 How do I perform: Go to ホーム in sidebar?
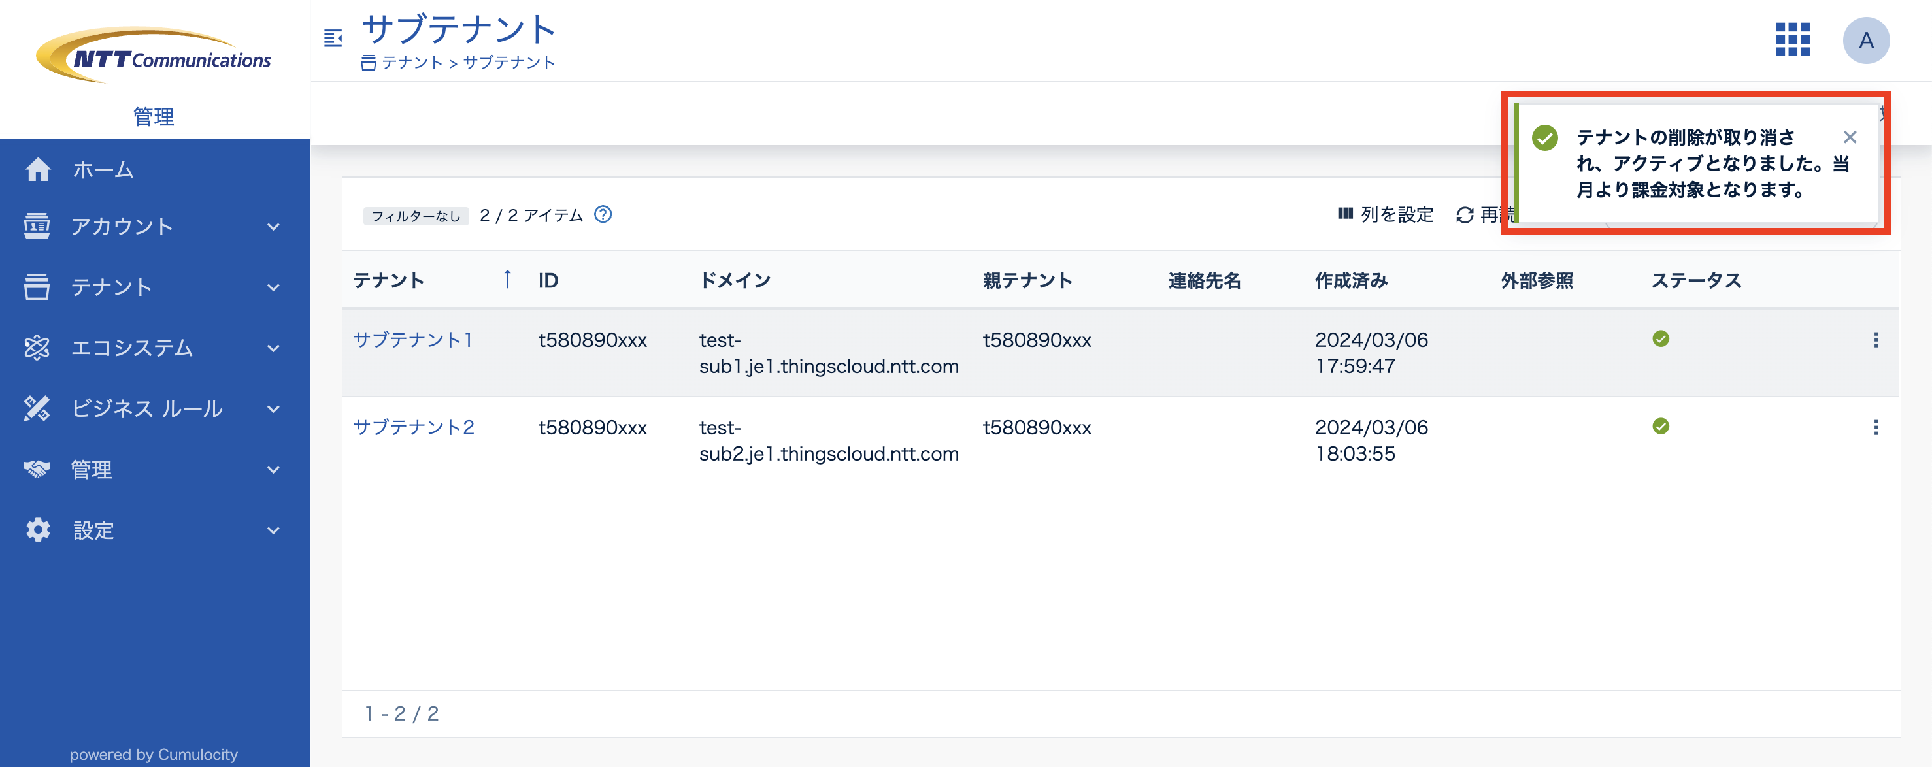103,169
